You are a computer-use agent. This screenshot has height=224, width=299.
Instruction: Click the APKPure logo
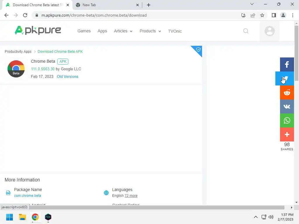pyautogui.click(x=38, y=30)
